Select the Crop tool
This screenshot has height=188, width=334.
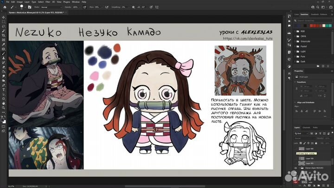(x=3, y=35)
